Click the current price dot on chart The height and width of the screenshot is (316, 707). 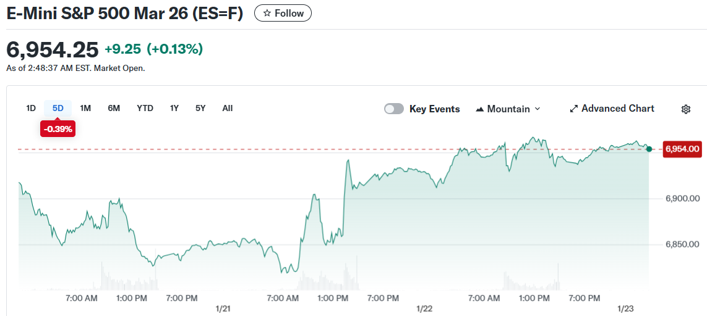click(649, 149)
